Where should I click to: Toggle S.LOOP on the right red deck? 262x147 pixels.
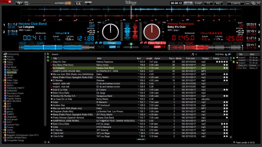[x=189, y=43]
